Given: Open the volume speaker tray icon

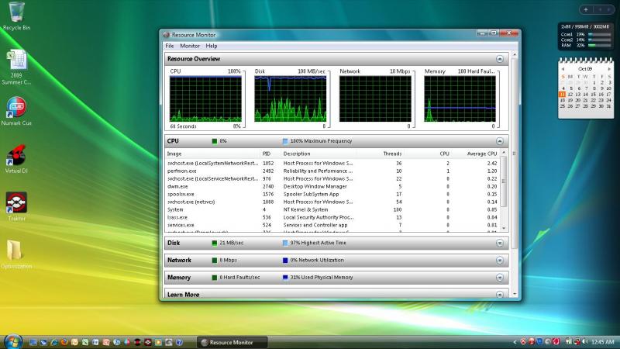Looking at the screenshot, I should coord(585,341).
